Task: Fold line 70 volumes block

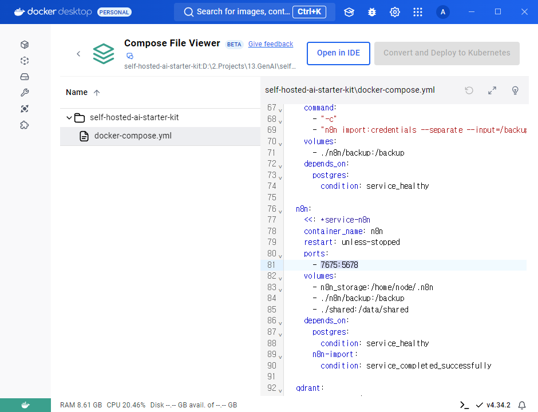Action: point(280,144)
